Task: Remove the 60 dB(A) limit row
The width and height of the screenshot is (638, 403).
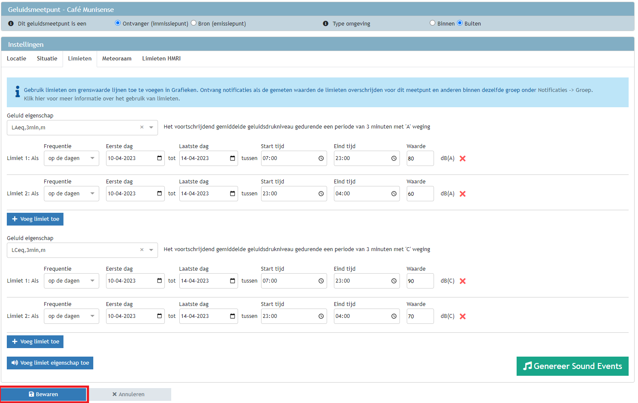Action: coord(463,194)
